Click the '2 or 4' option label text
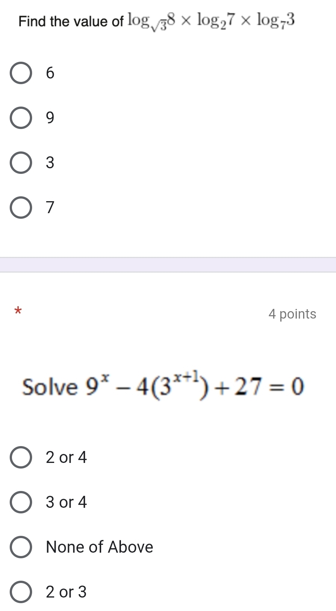Image resolution: width=336 pixels, height=611 pixels. [66, 457]
